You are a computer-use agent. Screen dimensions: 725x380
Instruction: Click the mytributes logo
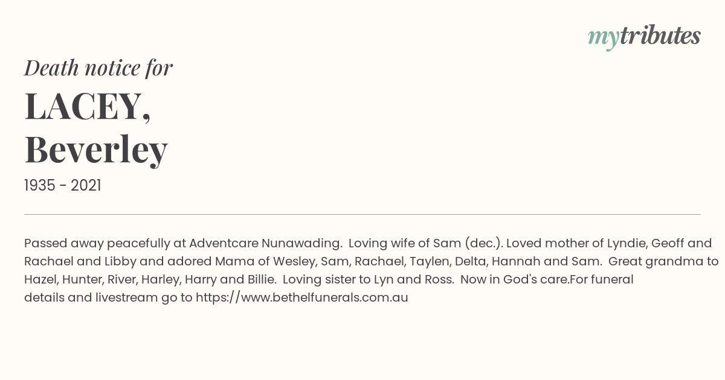click(644, 37)
